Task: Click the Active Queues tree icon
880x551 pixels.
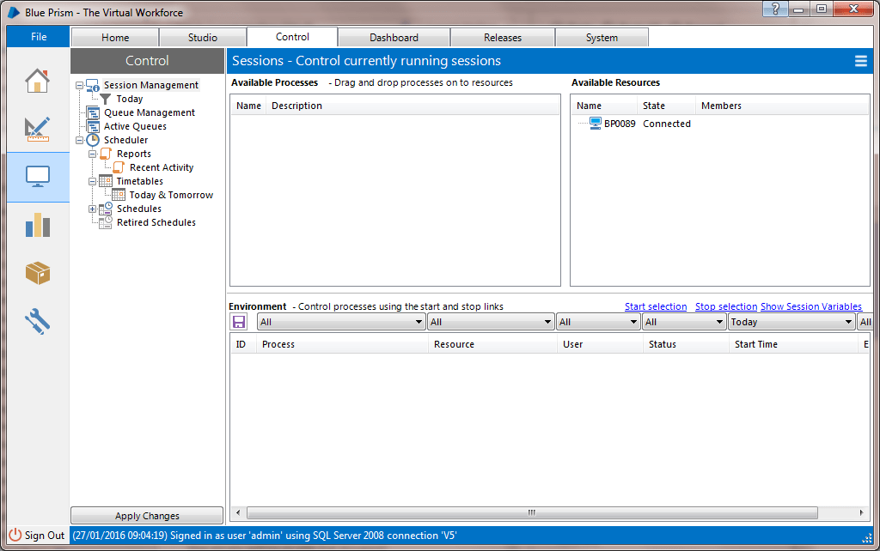Action: (93, 126)
